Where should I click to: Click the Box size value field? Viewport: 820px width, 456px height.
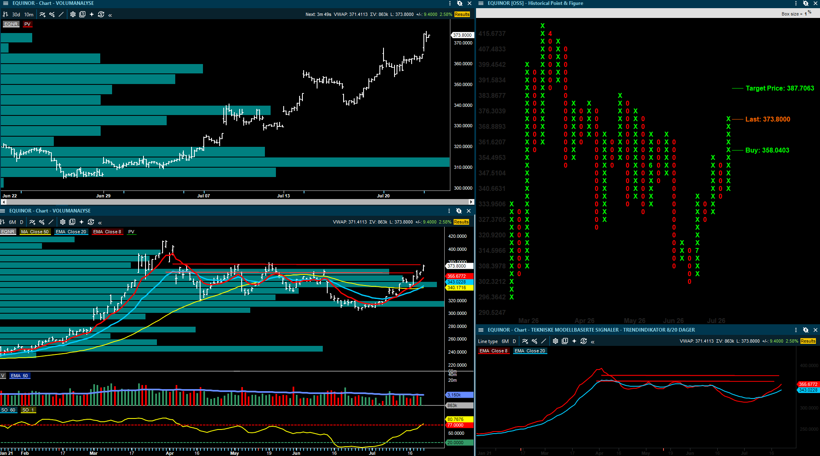[805, 14]
